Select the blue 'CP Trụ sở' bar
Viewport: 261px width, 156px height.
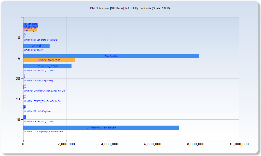click(36, 46)
